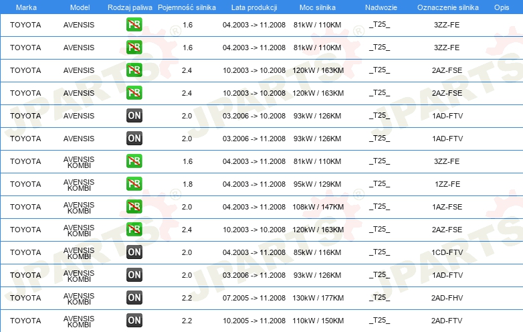Click the engine capacity 1.8
This screenshot has height=332, width=523.
pos(187,184)
